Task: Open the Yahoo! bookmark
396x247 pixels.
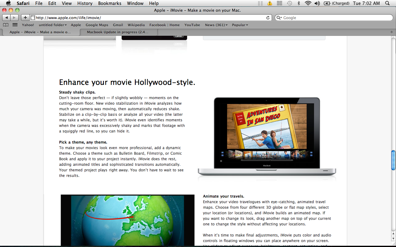Action: click(x=28, y=25)
